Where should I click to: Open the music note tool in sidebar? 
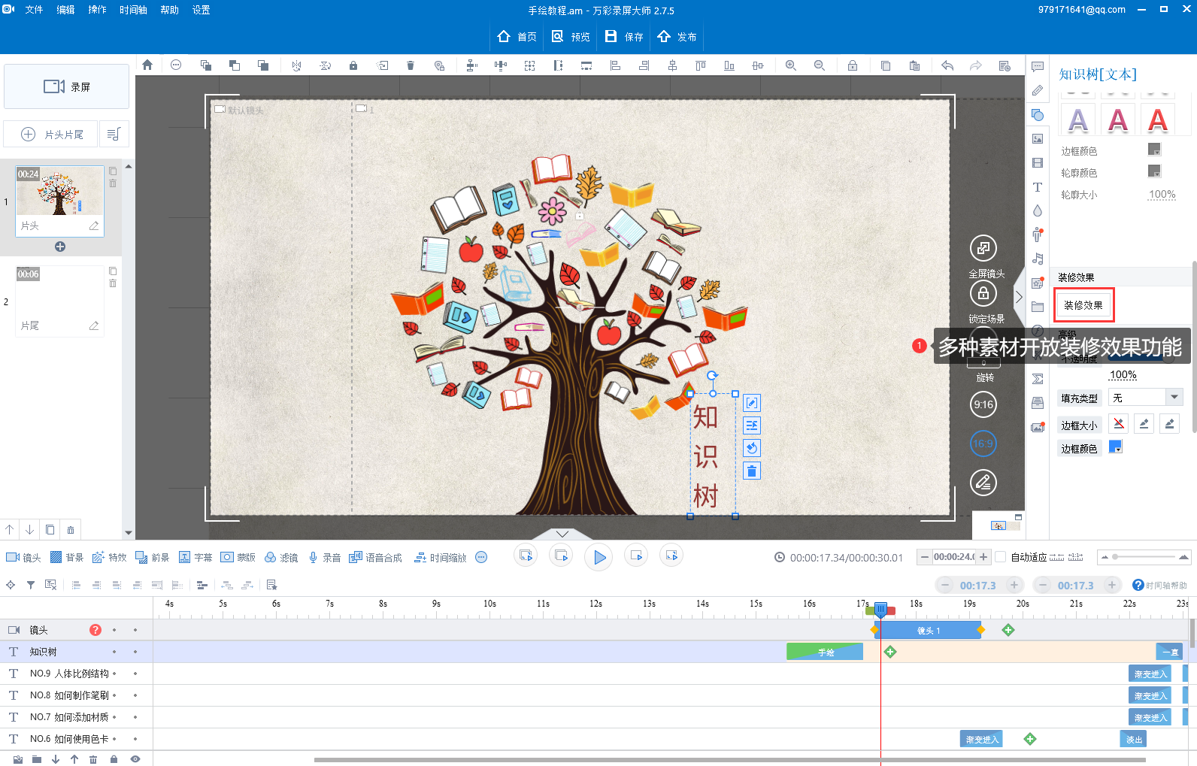coord(1038,259)
